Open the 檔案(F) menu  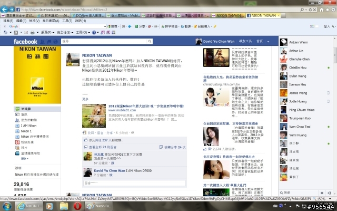pyautogui.click(x=8, y=21)
